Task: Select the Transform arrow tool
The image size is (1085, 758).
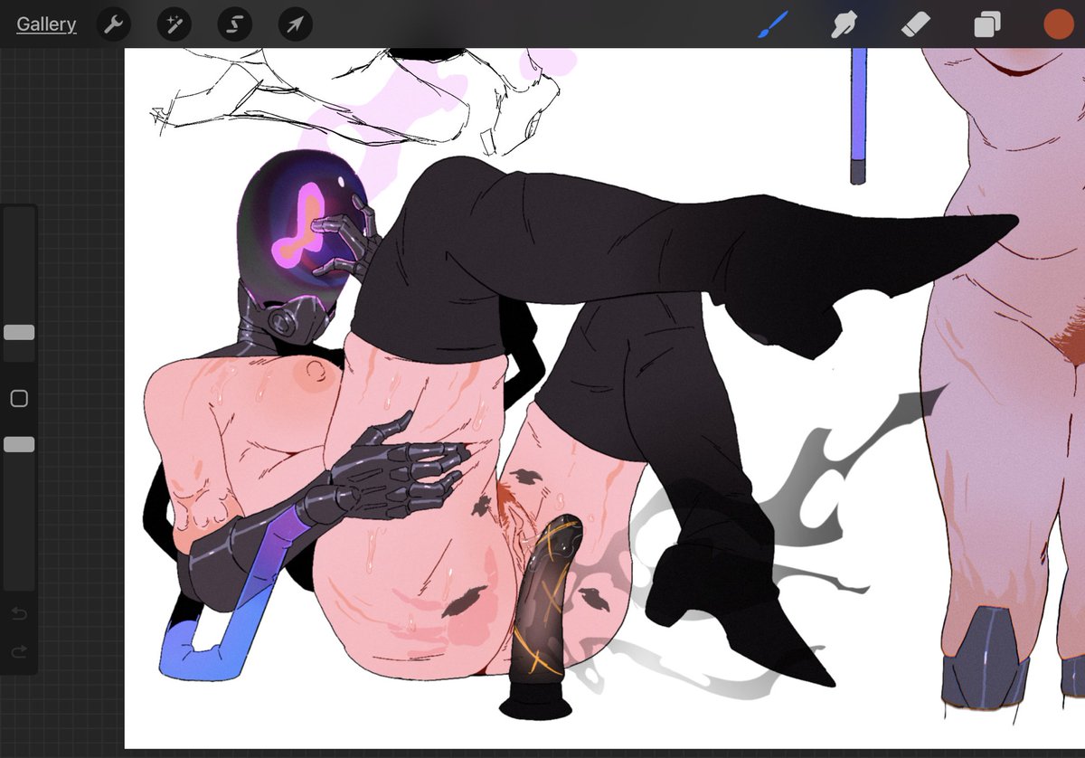Action: 296,24
